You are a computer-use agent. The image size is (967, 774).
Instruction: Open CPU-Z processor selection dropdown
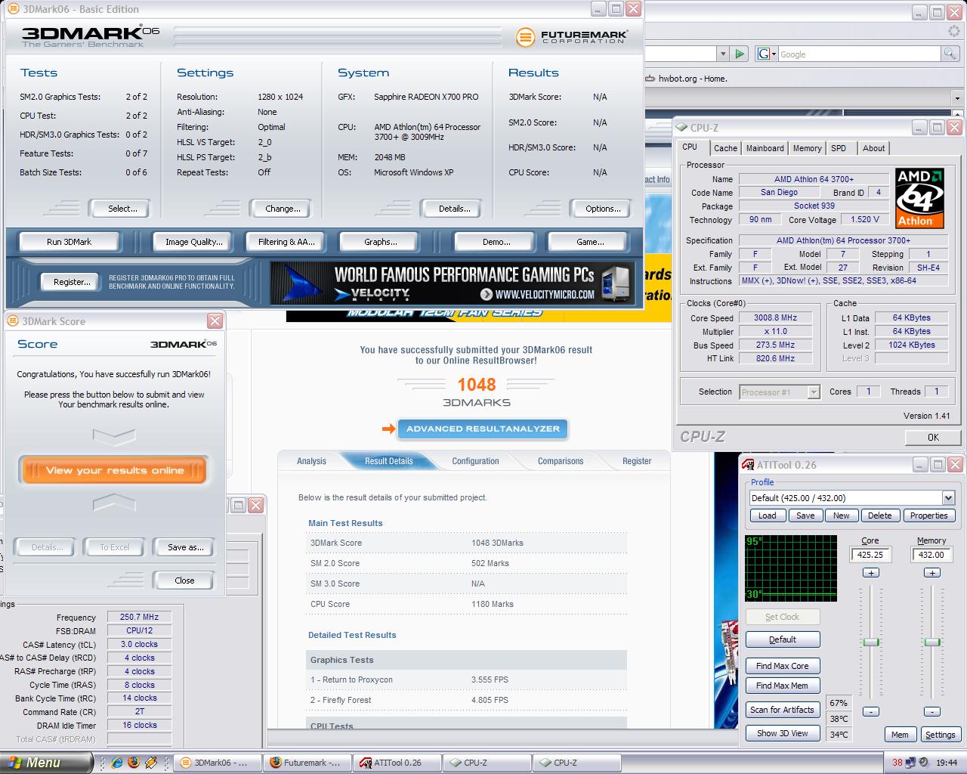(814, 392)
